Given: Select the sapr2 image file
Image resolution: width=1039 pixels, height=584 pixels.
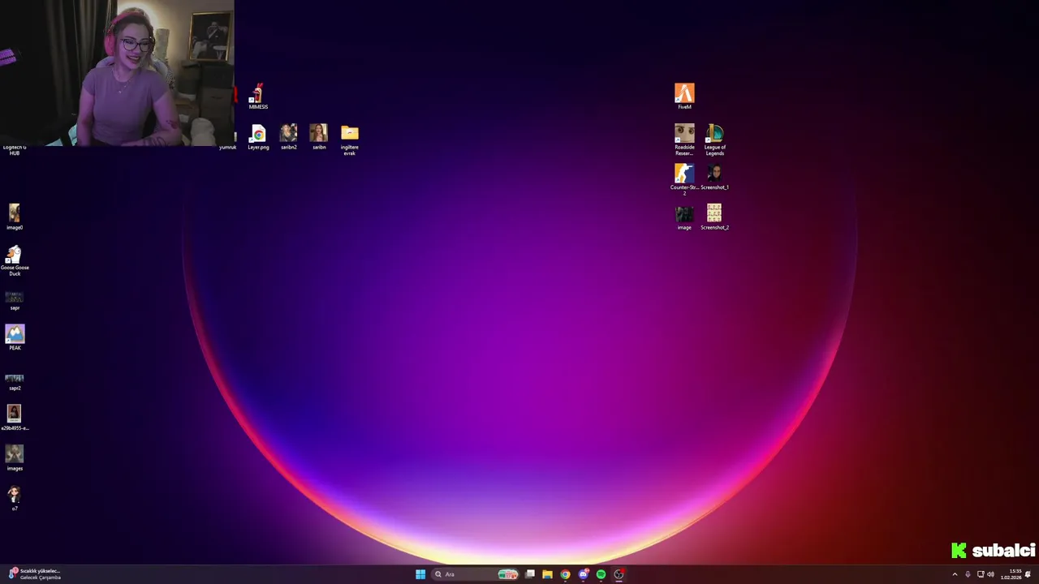Looking at the screenshot, I should pos(15,381).
